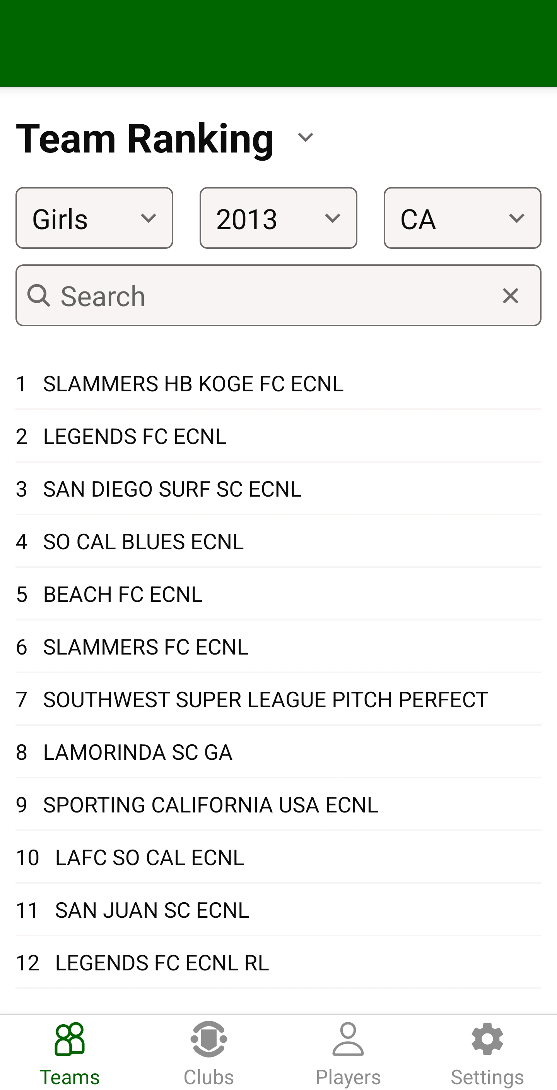Select LEGENDS FC ECNL ranked second

tap(135, 436)
